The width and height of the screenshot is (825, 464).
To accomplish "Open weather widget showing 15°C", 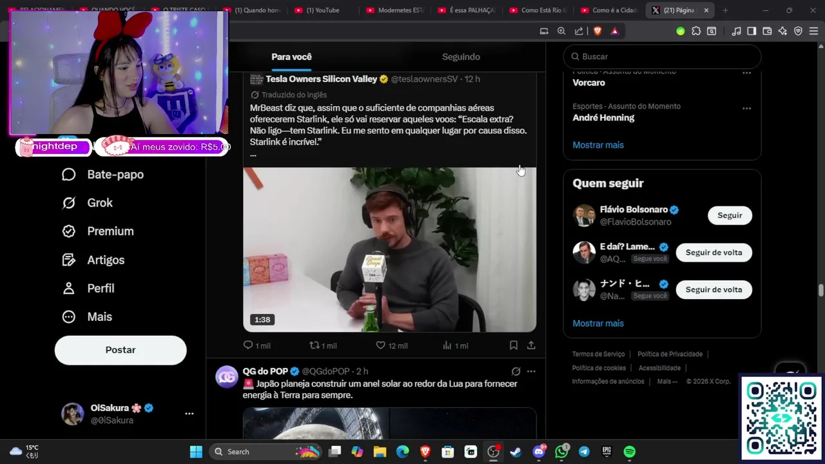I will [x=24, y=451].
